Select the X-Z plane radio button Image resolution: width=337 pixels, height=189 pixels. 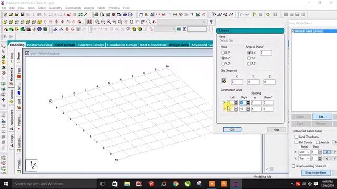click(223, 58)
